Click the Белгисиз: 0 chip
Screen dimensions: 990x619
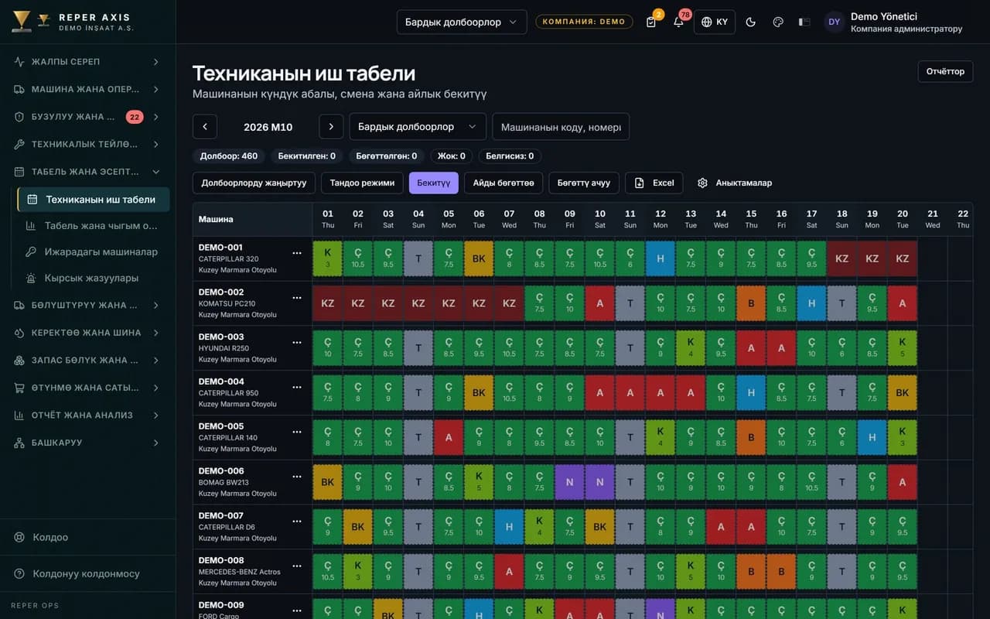coord(510,156)
